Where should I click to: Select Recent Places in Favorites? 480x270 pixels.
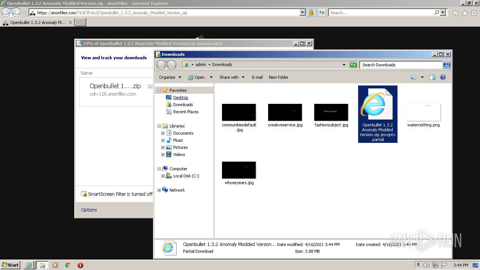186,112
